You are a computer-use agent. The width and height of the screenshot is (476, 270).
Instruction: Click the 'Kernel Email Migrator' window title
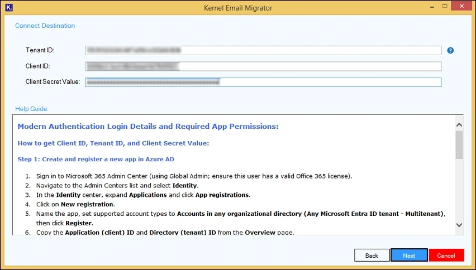[238, 8]
